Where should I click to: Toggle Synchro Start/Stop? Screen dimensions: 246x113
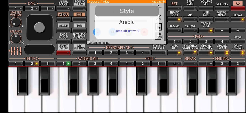[190, 52]
